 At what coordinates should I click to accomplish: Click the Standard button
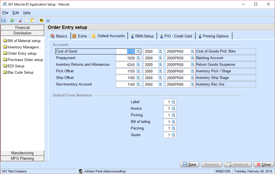pyautogui.click(x=211, y=165)
